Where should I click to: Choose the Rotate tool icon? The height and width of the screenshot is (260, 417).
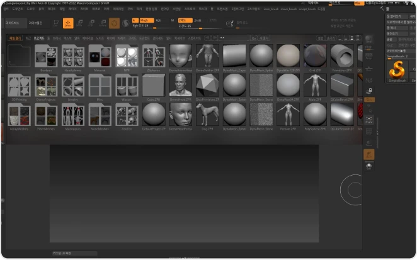103,23
